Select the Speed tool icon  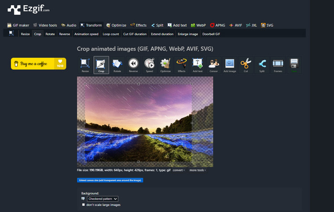tap(149, 65)
